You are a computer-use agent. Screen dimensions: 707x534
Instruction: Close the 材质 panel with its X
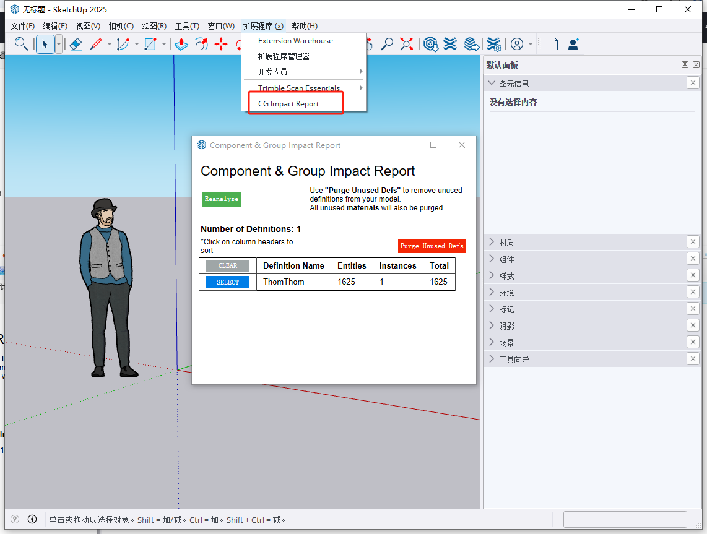(693, 242)
